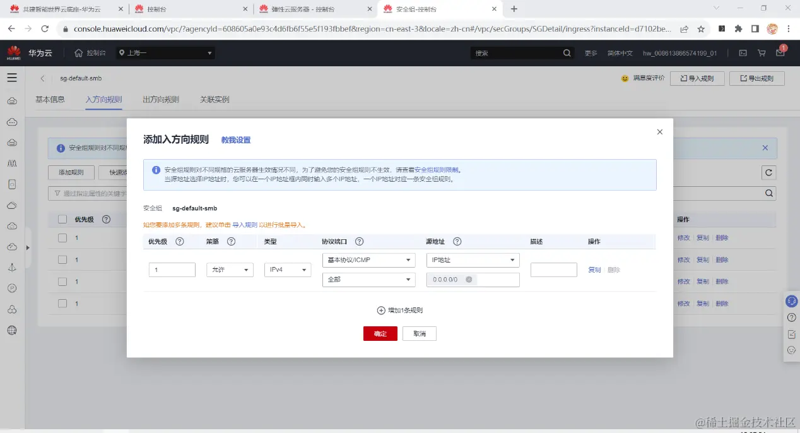Open the 允许 policy dropdown
800x433 pixels.
[x=230, y=270]
